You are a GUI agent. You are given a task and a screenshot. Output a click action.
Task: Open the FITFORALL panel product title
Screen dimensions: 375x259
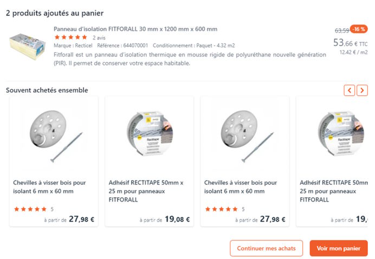pyautogui.click(x=135, y=29)
